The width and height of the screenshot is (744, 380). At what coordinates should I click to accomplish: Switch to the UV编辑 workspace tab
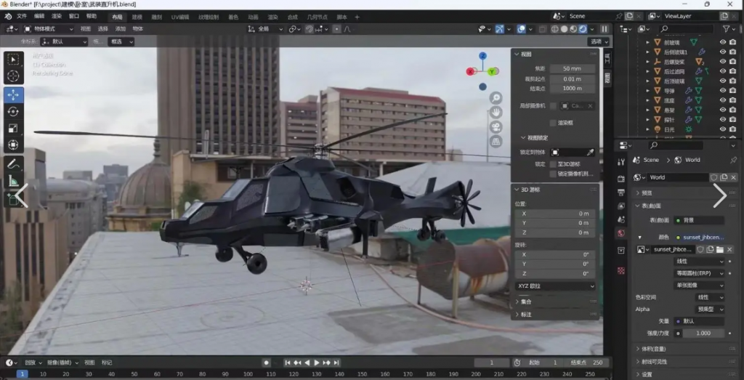tap(179, 16)
